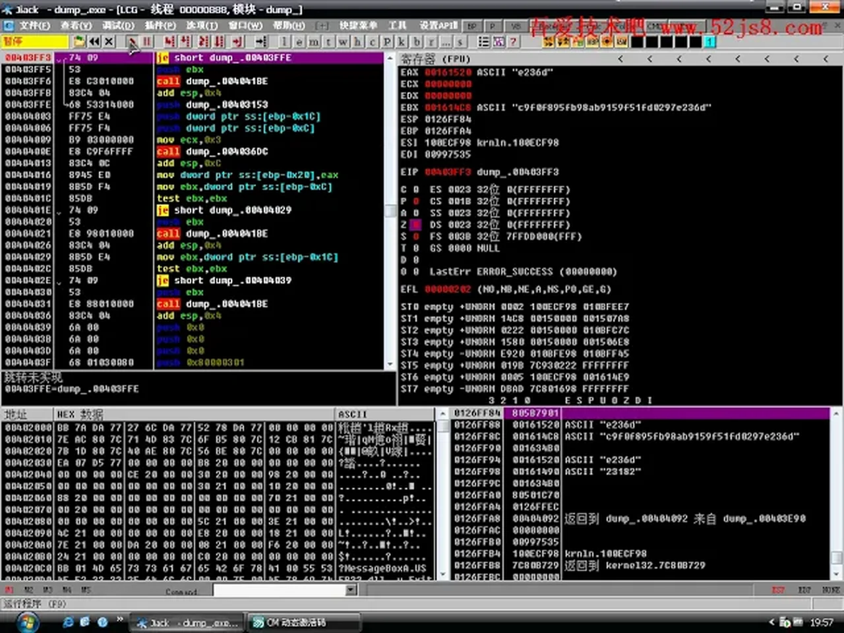Click the BP button in the top bar

471,26
